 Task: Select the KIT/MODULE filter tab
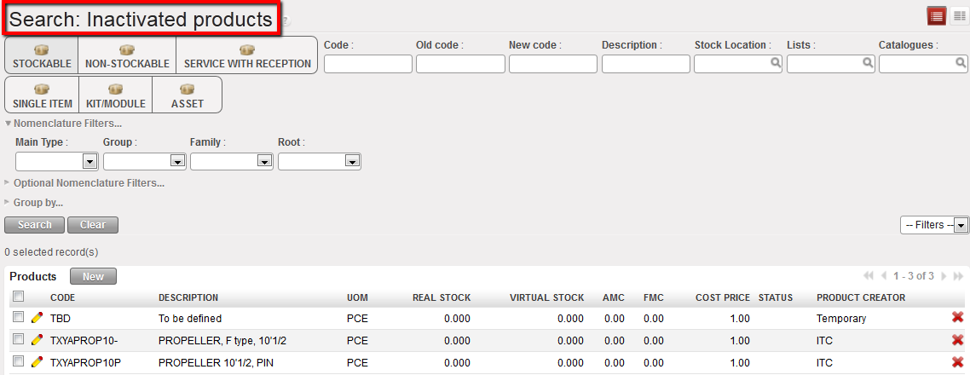[116, 95]
